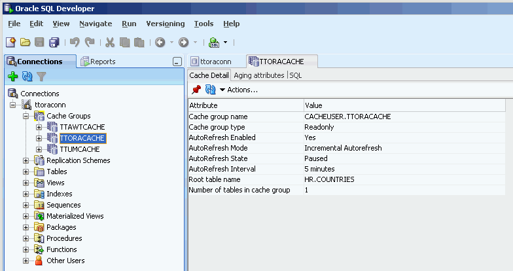This screenshot has width=513, height=271.
Task: Click the Other Users person icon
Action: pyautogui.click(x=39, y=261)
